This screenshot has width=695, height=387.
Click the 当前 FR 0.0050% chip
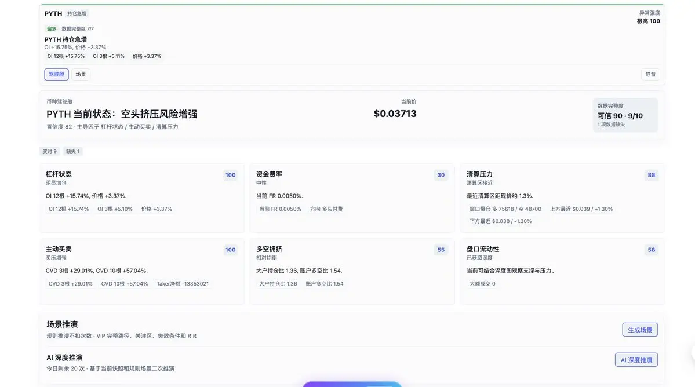280,209
